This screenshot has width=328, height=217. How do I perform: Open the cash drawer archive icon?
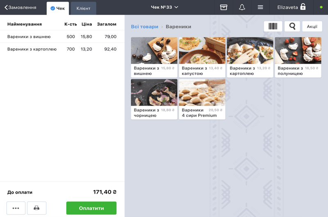click(223, 7)
